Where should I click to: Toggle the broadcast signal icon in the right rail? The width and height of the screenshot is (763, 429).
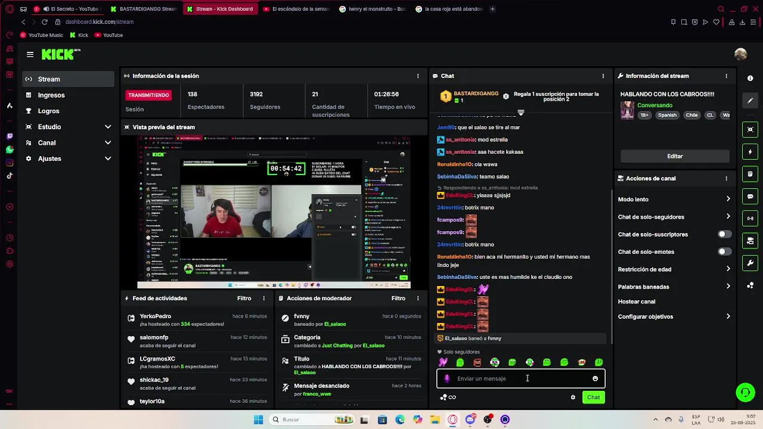(x=750, y=219)
